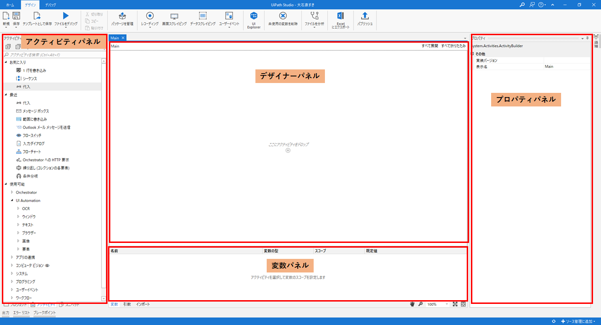
Task: Select the デザイン ribbon tab
Action: click(x=30, y=4)
